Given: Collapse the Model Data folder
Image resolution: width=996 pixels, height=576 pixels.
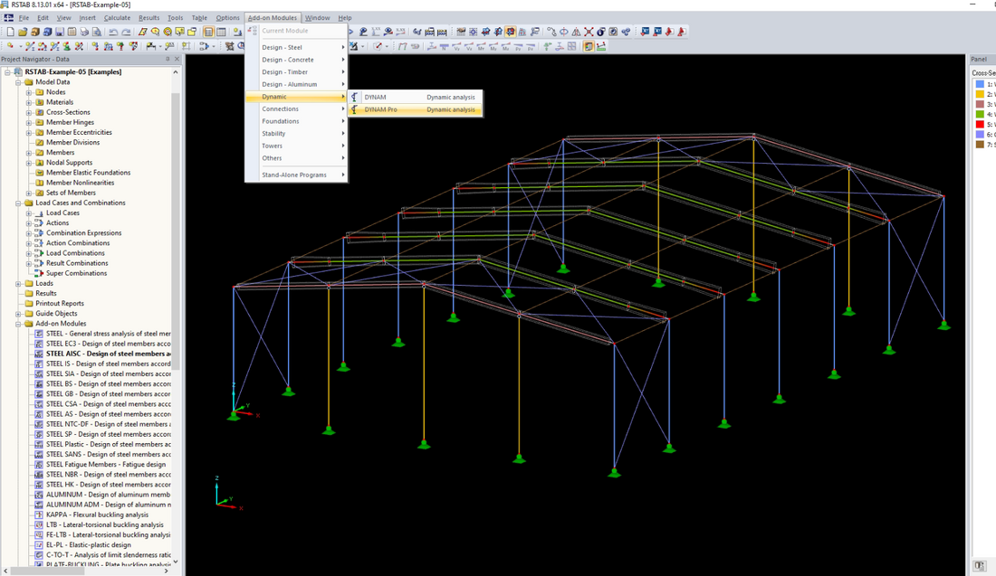Looking at the screenshot, I should click(18, 82).
